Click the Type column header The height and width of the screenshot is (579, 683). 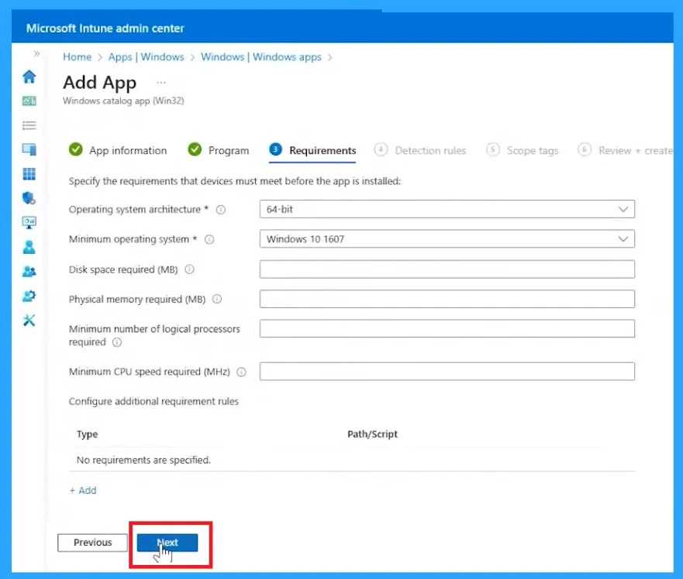(x=87, y=434)
